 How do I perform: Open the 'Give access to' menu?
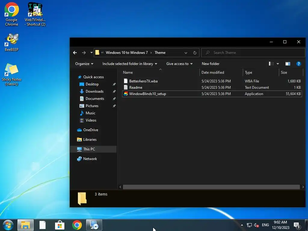(179, 64)
